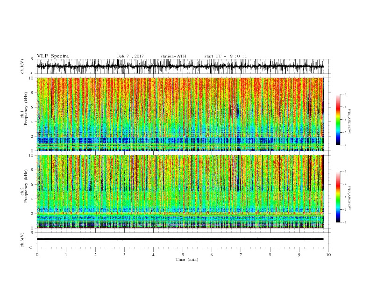Click the time axis tick label '10'

tap(328, 255)
